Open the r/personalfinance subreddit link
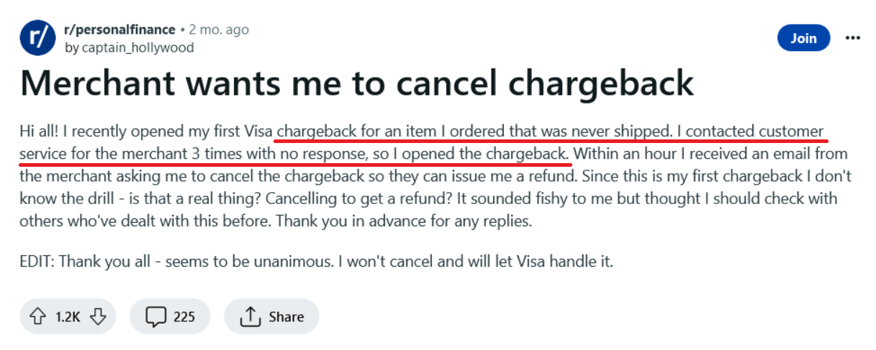Viewport: 876px width, 350px height. click(120, 29)
